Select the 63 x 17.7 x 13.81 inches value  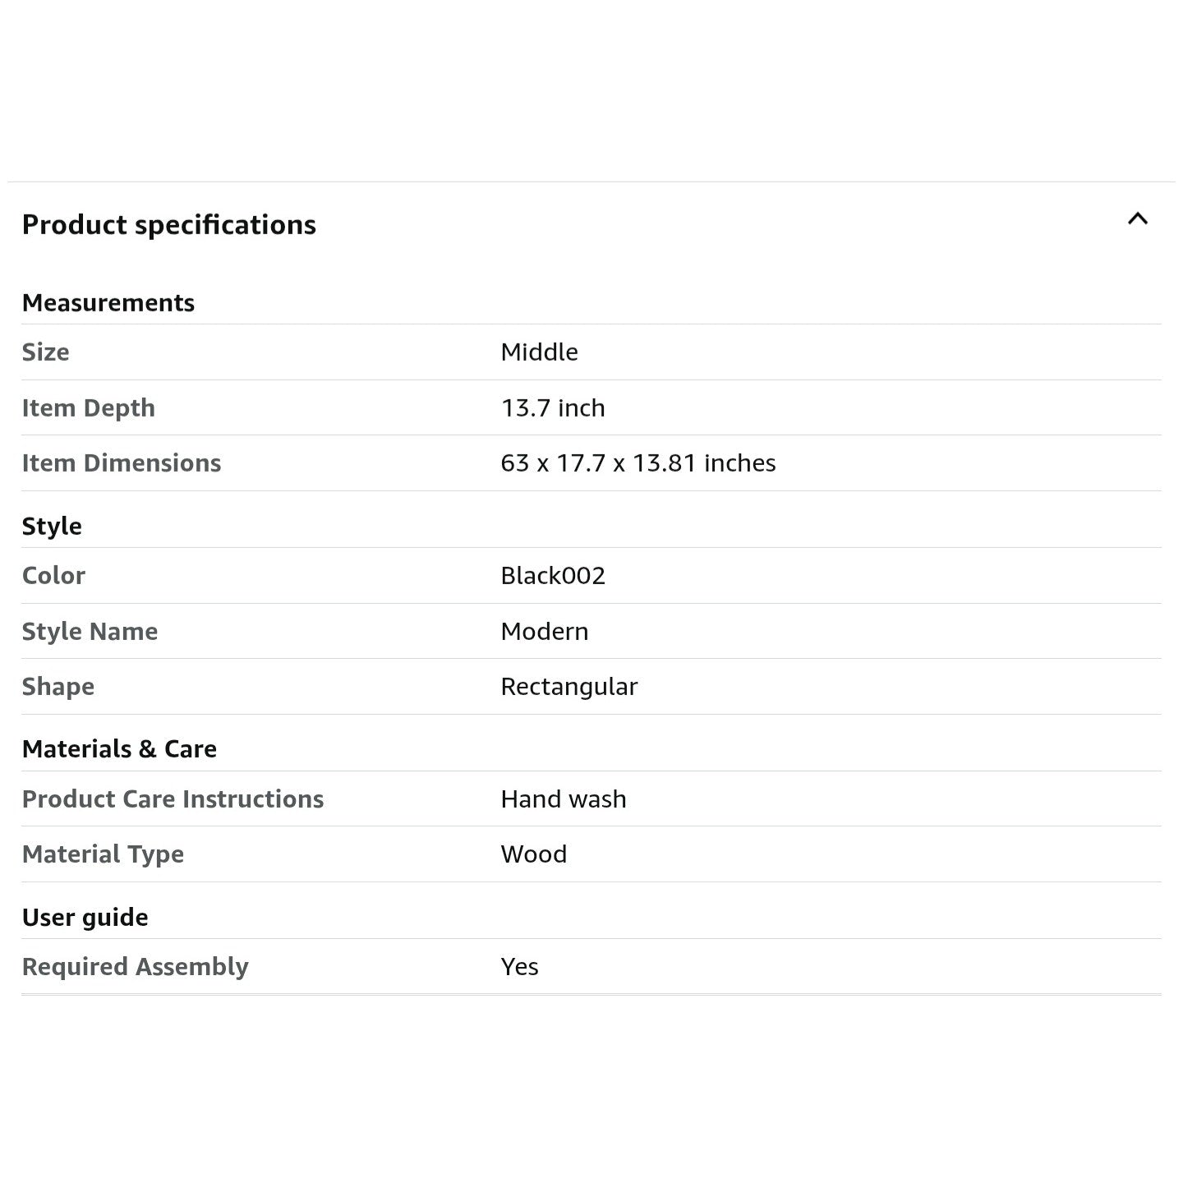tap(638, 463)
